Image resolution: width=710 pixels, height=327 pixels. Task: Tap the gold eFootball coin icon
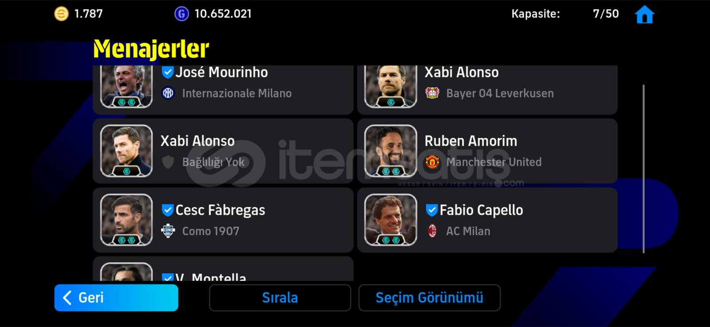(x=61, y=14)
